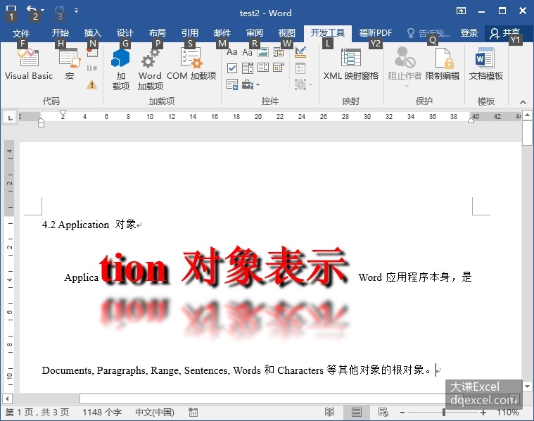
Task: Insert Picture content control
Action: 263,52
